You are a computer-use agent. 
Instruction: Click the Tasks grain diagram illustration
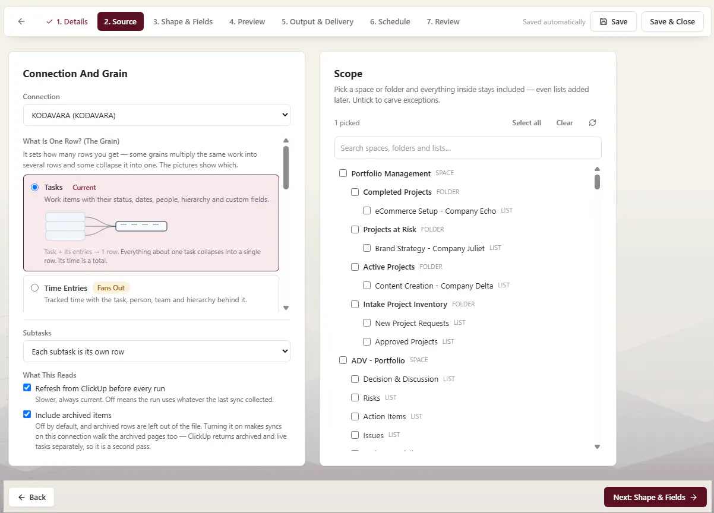pyautogui.click(x=106, y=226)
